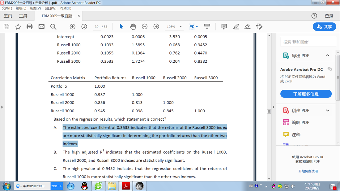Select the FRM2005一级百题 document tab
Image resolution: width=340 pixels, height=191 pixels.
coord(58,16)
